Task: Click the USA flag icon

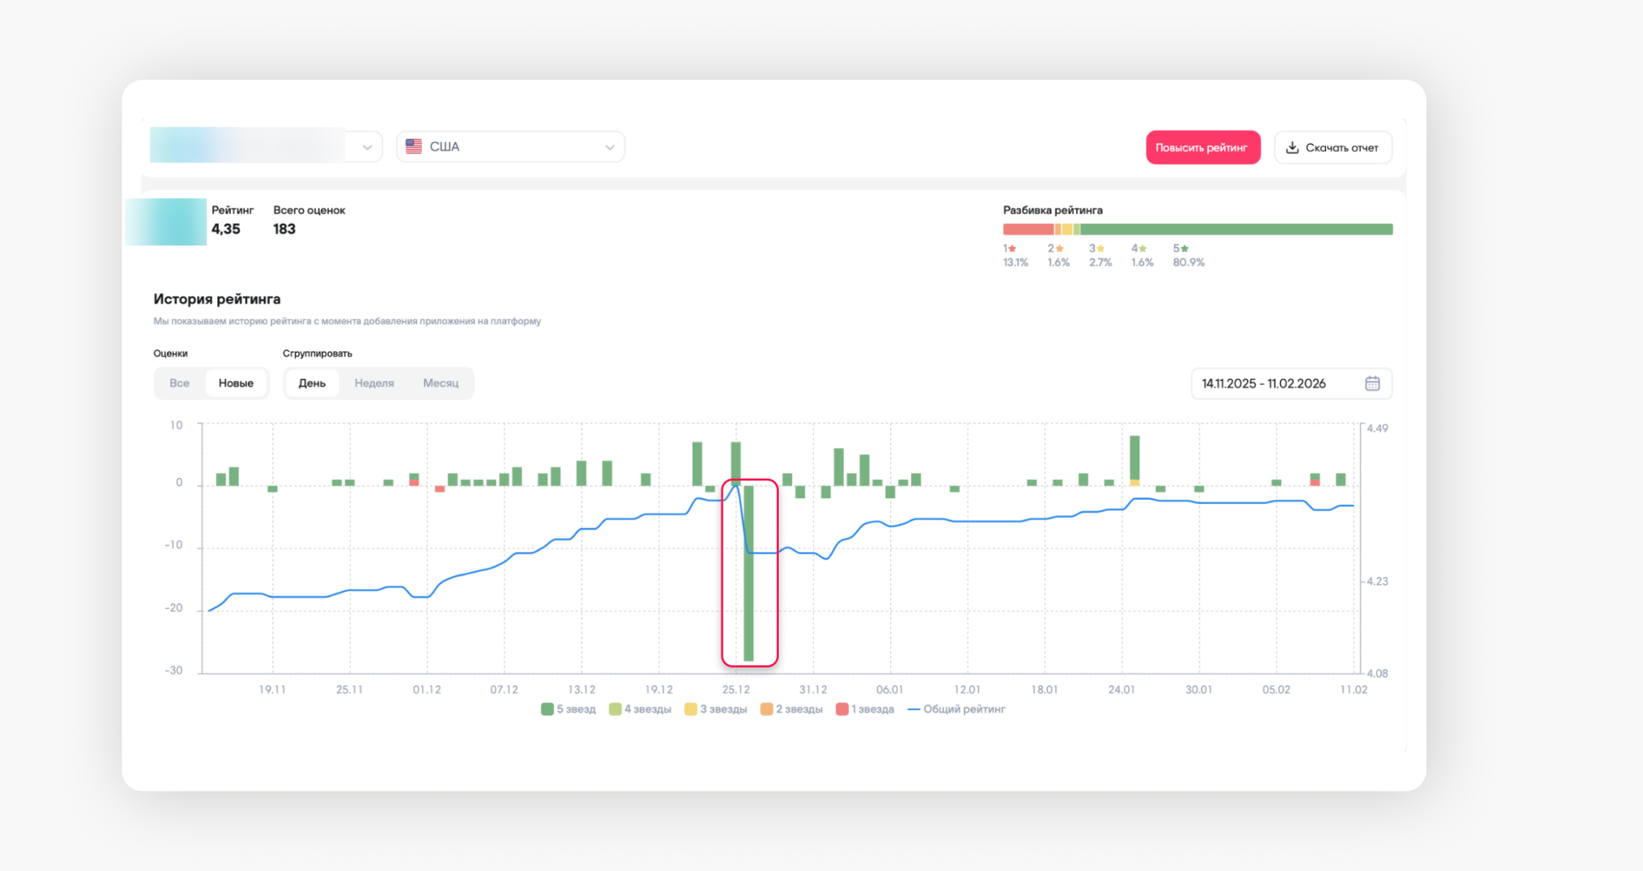Action: [x=414, y=146]
